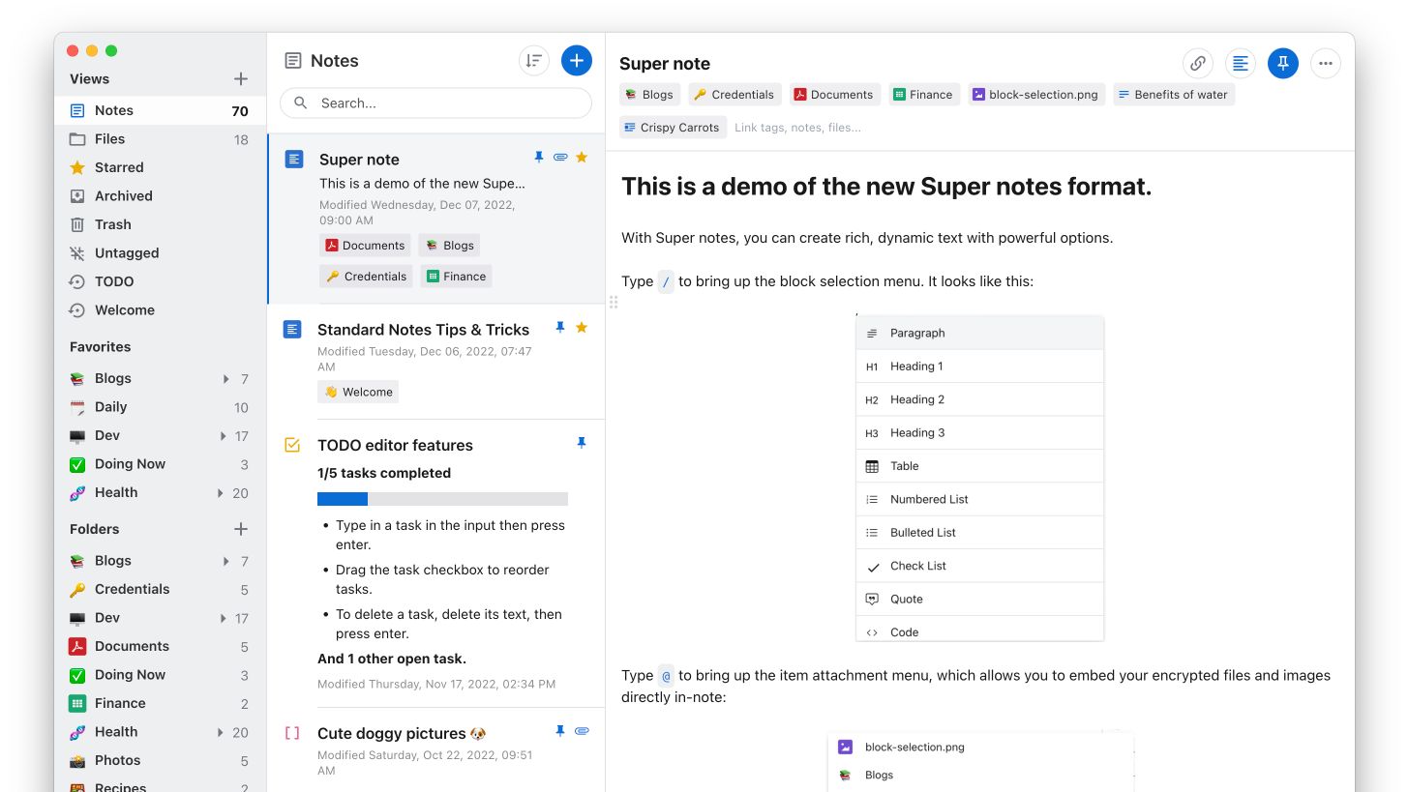Select Heading 2 in block menu
The image size is (1409, 792).
pyautogui.click(x=979, y=399)
